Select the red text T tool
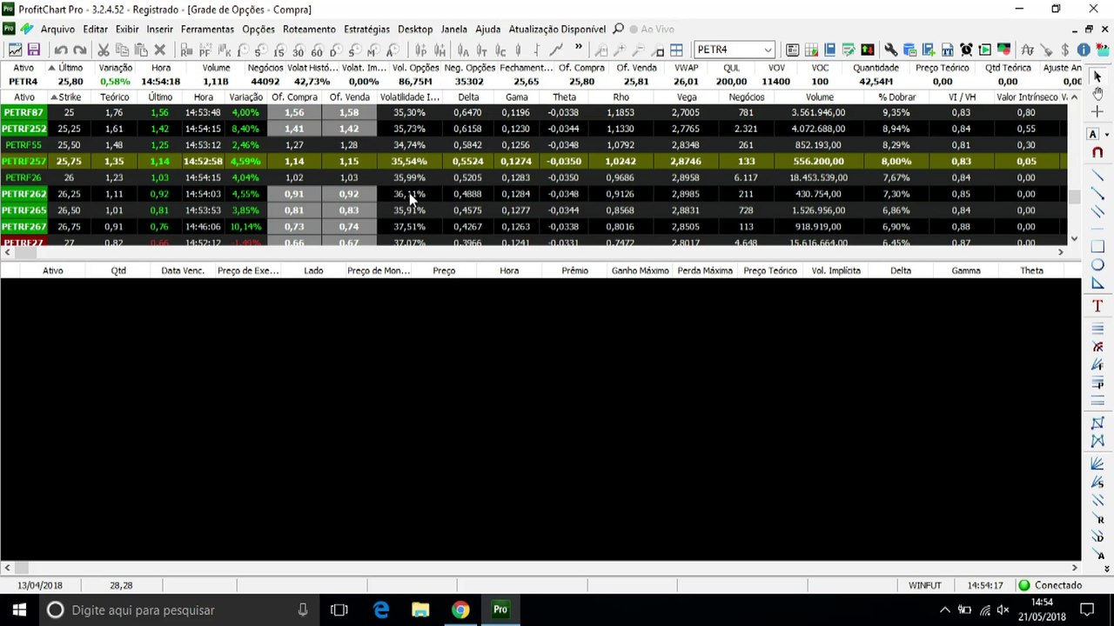Image resolution: width=1114 pixels, height=626 pixels. (1097, 306)
